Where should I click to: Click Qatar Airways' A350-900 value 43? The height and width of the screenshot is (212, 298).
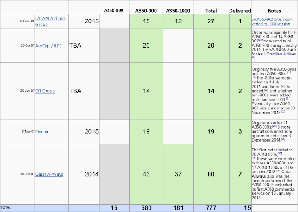146,174
